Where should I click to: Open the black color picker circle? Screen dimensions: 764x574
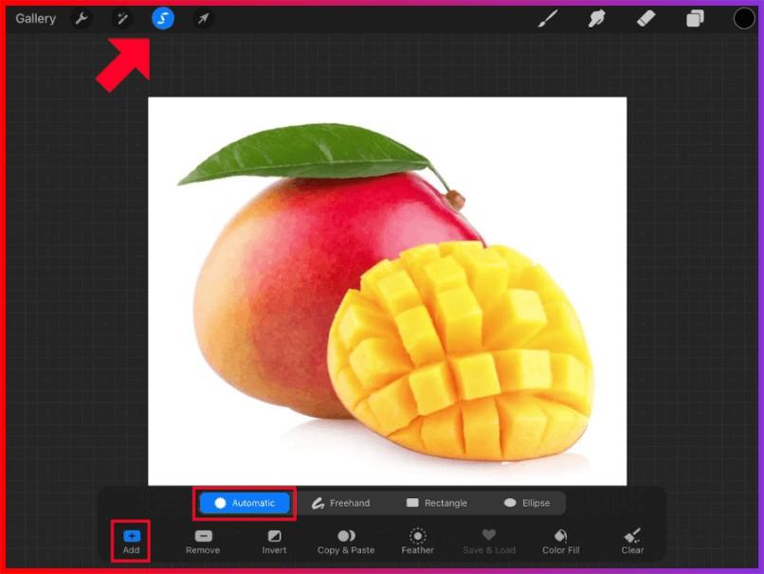click(x=744, y=19)
